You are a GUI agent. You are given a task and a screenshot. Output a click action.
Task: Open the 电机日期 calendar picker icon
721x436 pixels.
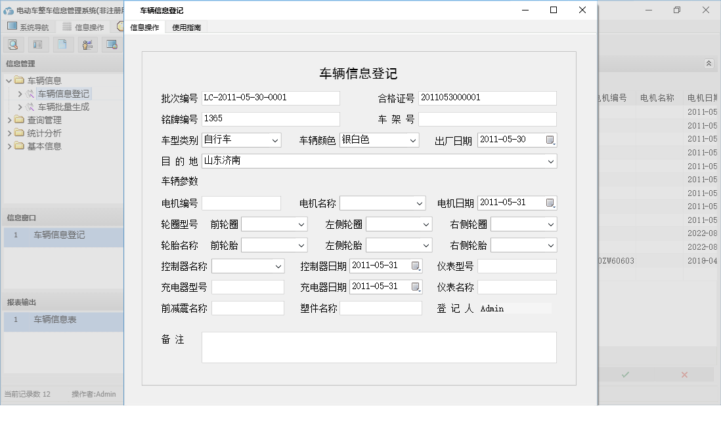[x=550, y=203]
